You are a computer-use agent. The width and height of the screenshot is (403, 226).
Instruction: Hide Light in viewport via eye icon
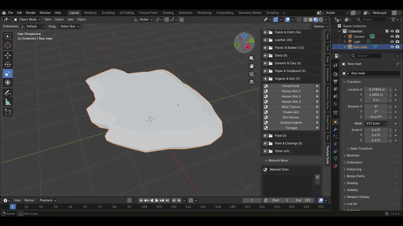tap(392, 42)
